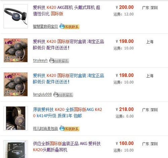Visit seller 可儿时尚麦包族's shop

45,128
